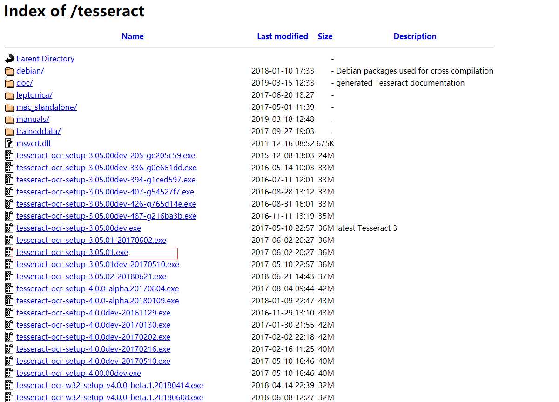Click binary icon beside 4.0.0dev-20170202.exe
559x402 pixels.
tap(10, 337)
